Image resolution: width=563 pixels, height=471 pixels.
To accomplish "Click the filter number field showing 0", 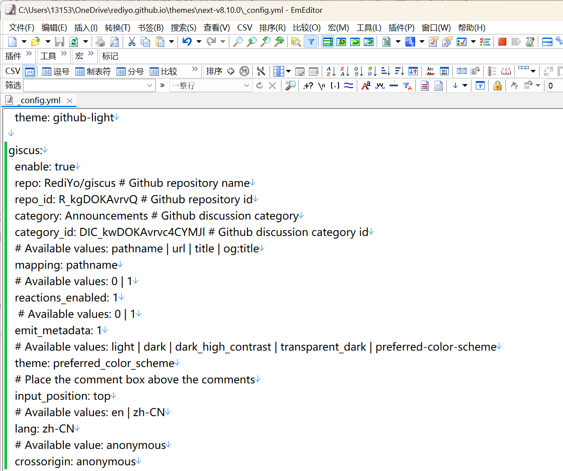I will coord(555,85).
